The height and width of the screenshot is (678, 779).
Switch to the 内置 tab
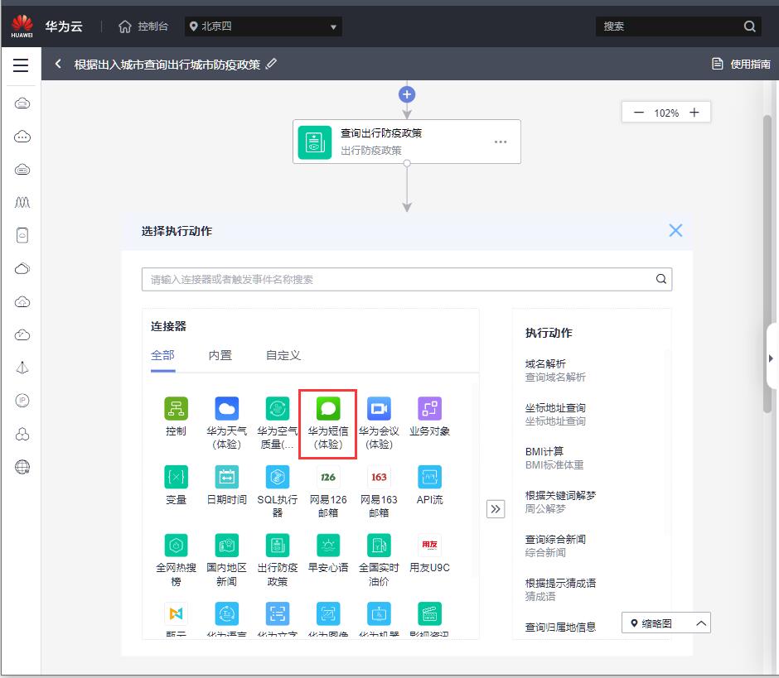[x=220, y=355]
